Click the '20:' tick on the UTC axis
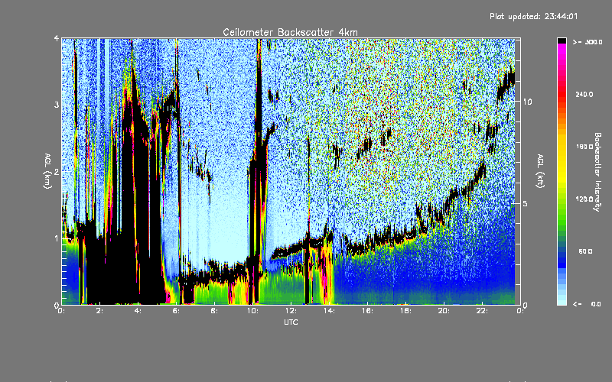612x382 pixels. click(x=444, y=311)
